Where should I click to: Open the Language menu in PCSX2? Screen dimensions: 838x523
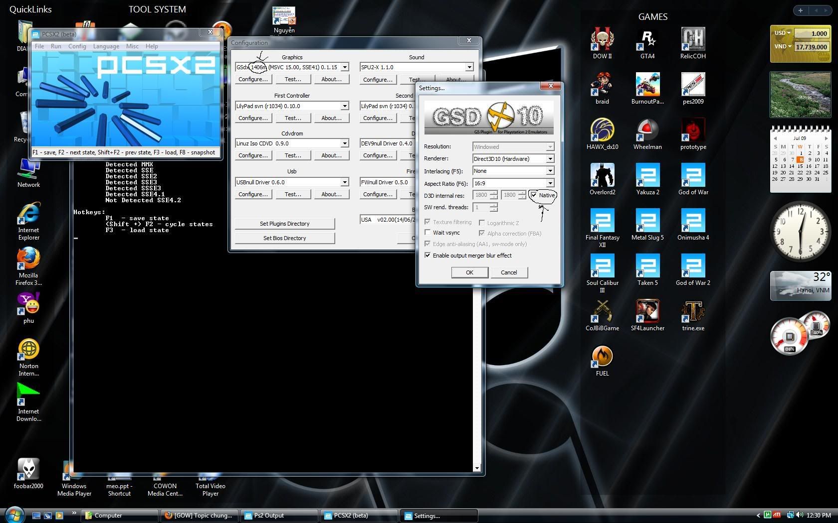click(x=106, y=46)
